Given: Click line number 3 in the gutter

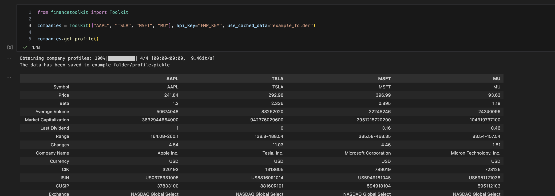Looking at the screenshot, I should tap(30, 25).
